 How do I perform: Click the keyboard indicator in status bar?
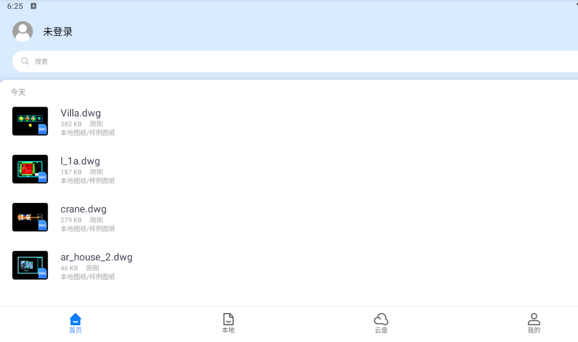(33, 6)
